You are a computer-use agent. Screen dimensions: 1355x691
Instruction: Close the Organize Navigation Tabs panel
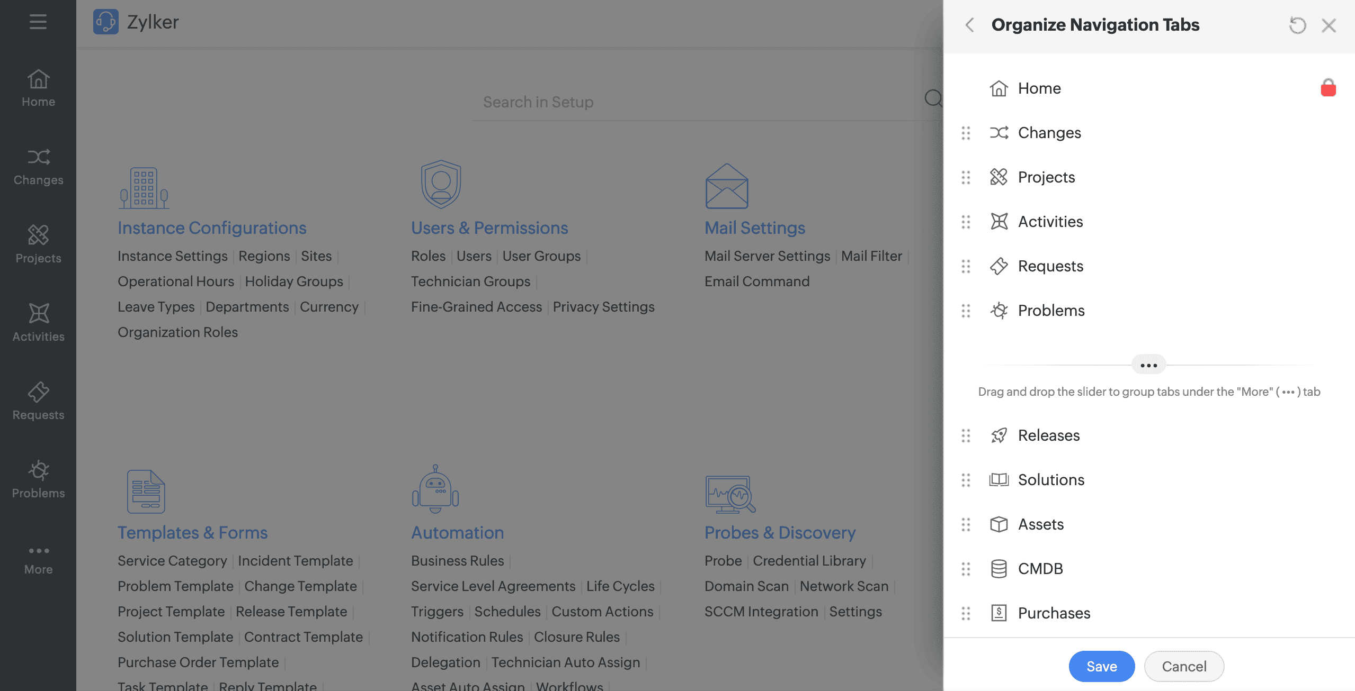click(1329, 25)
